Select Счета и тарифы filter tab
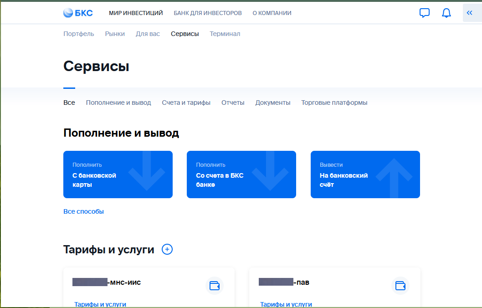Image resolution: width=482 pixels, height=308 pixels. (186, 103)
